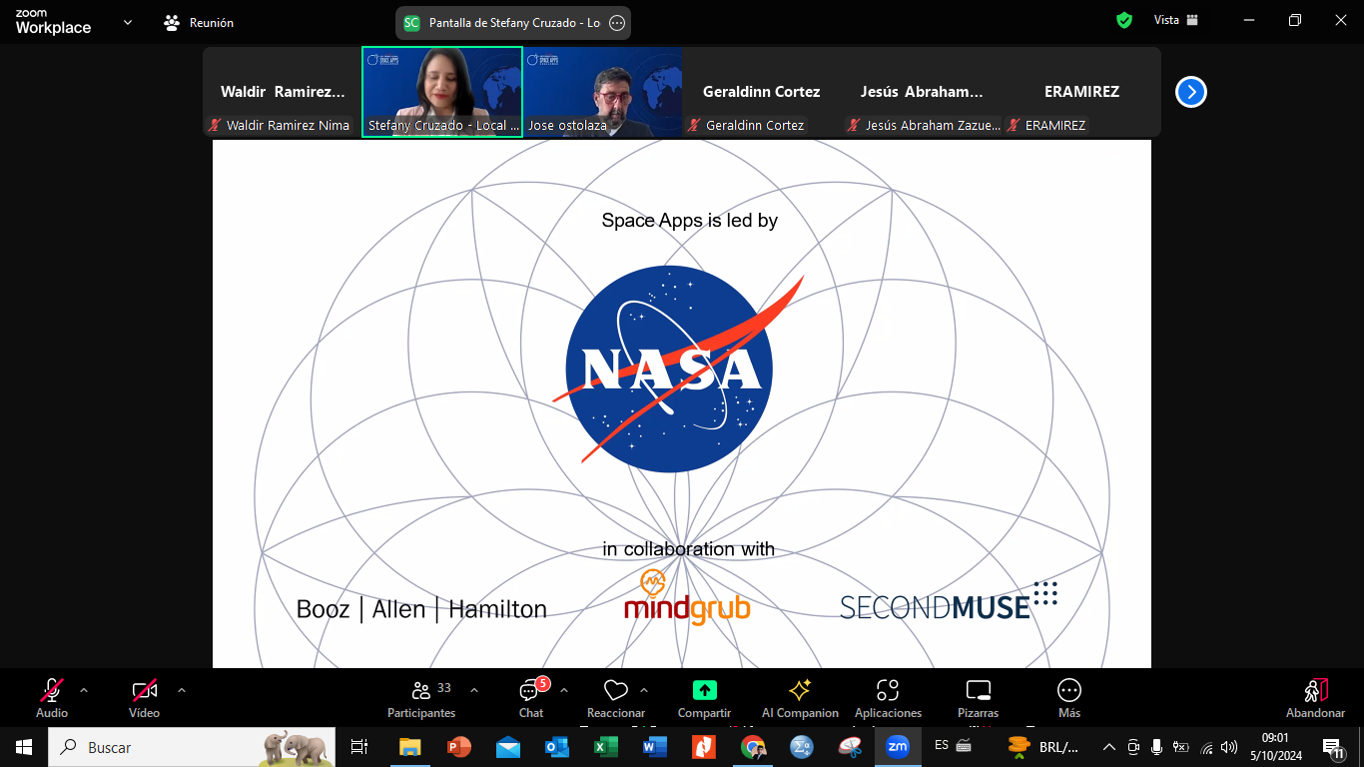Open Snipping Tool from taskbar
This screenshot has width=1364, height=767.
click(x=850, y=747)
